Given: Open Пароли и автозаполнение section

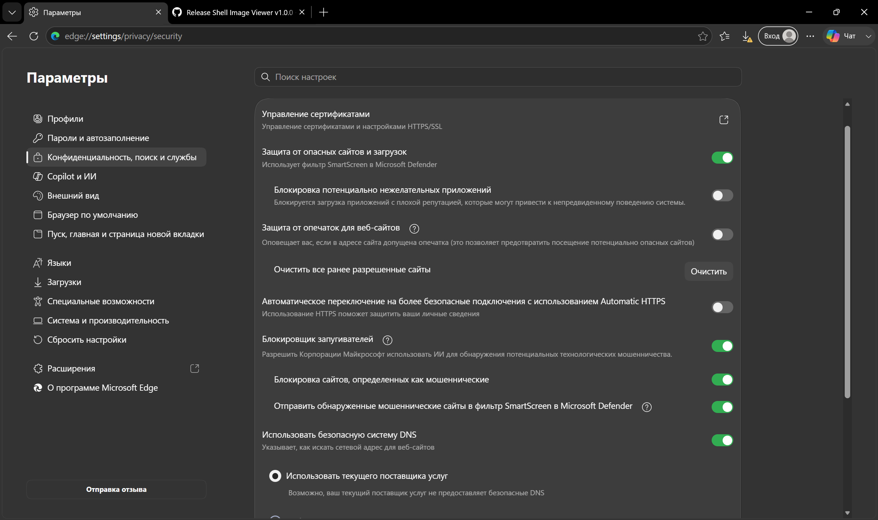Looking at the screenshot, I should (x=116, y=138).
